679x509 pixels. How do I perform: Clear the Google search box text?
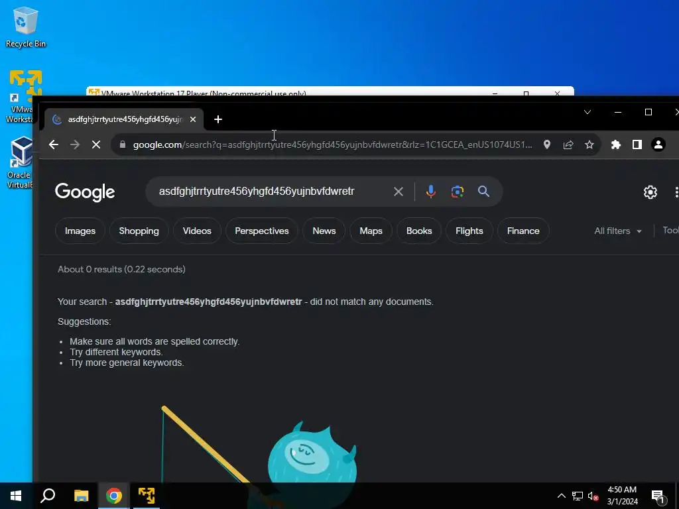coord(399,192)
